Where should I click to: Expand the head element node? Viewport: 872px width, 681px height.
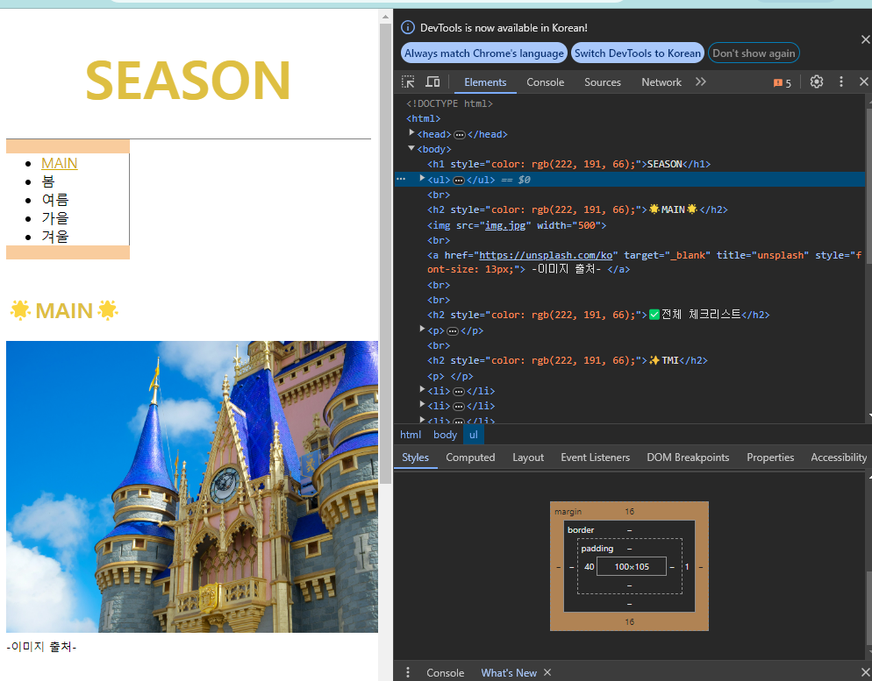click(411, 132)
